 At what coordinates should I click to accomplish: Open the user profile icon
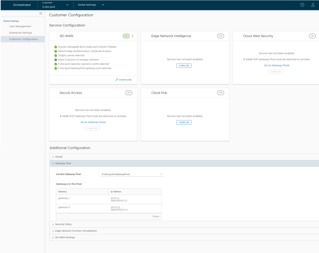[x=312, y=5]
